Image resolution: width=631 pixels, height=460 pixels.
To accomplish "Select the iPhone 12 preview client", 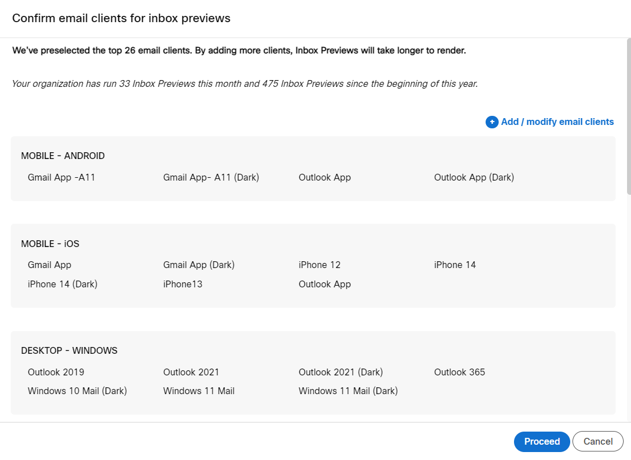I will (x=319, y=265).
